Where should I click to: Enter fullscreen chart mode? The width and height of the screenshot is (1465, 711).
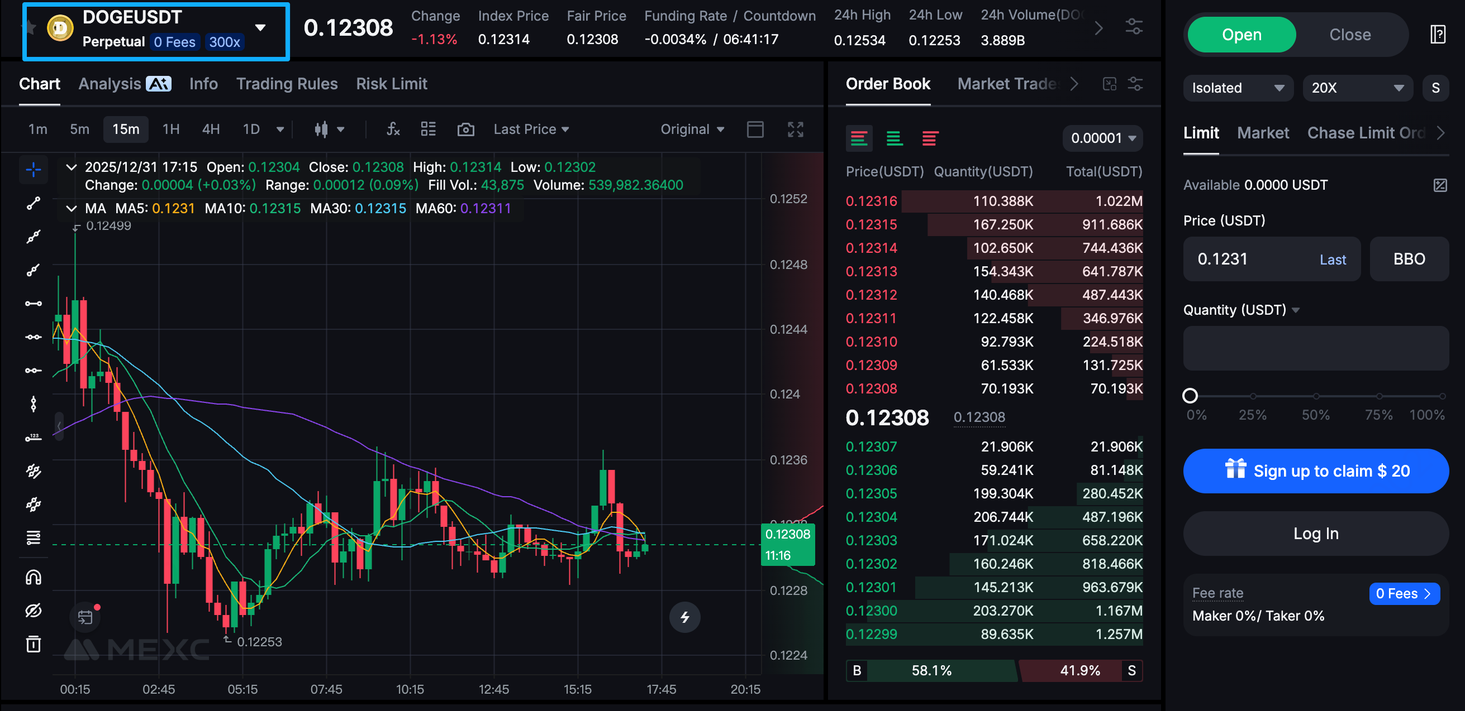click(795, 129)
